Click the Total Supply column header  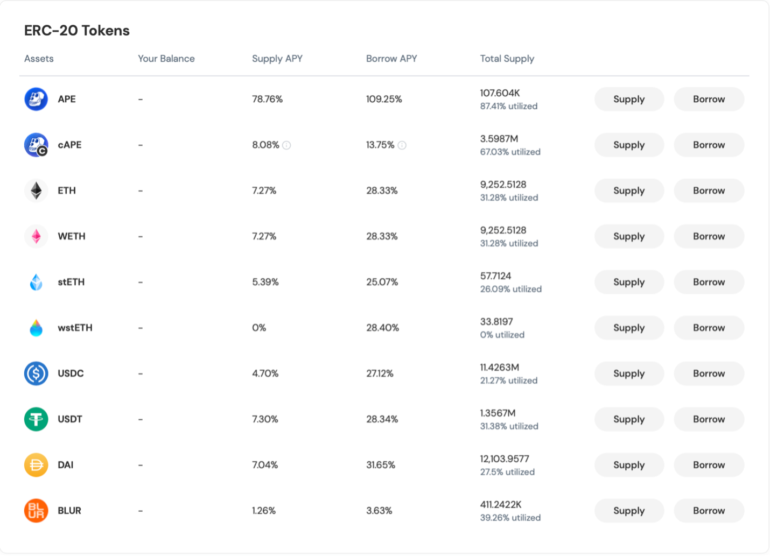[507, 59]
